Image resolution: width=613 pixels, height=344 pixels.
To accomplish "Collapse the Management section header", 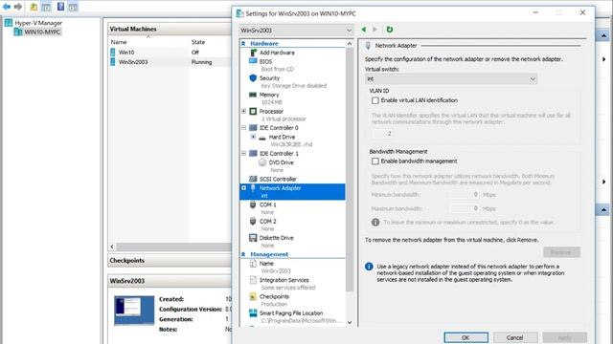I will (x=243, y=254).
